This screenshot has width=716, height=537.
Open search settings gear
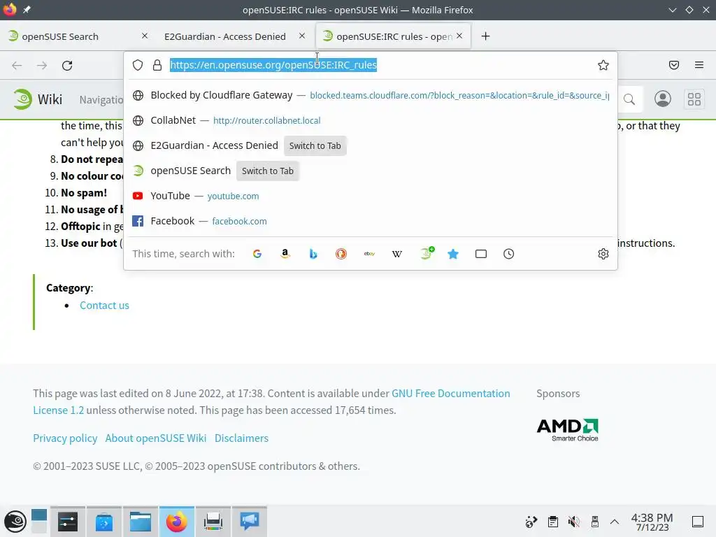pyautogui.click(x=603, y=254)
